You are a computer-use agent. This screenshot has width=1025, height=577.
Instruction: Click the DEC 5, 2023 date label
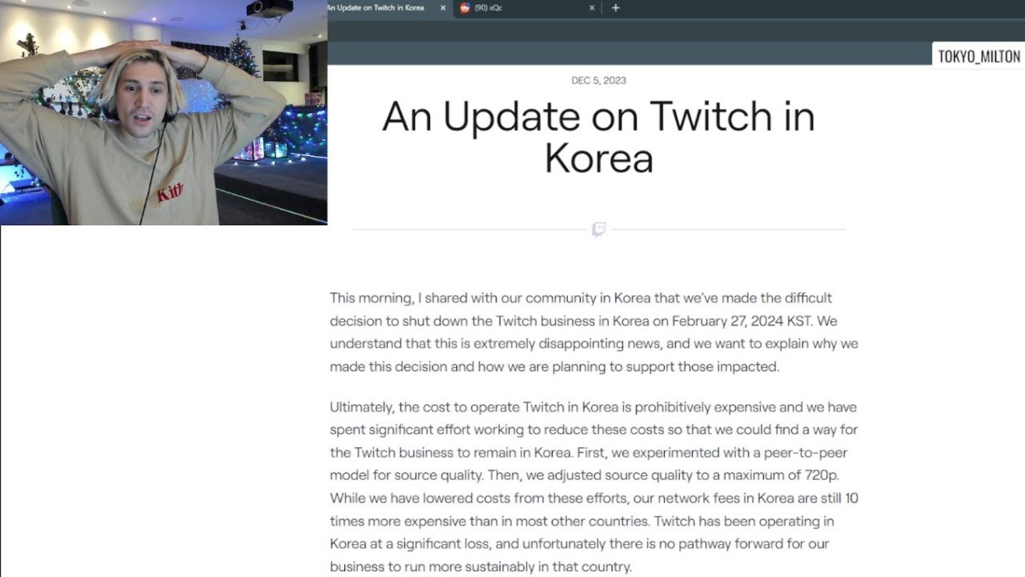pyautogui.click(x=598, y=81)
